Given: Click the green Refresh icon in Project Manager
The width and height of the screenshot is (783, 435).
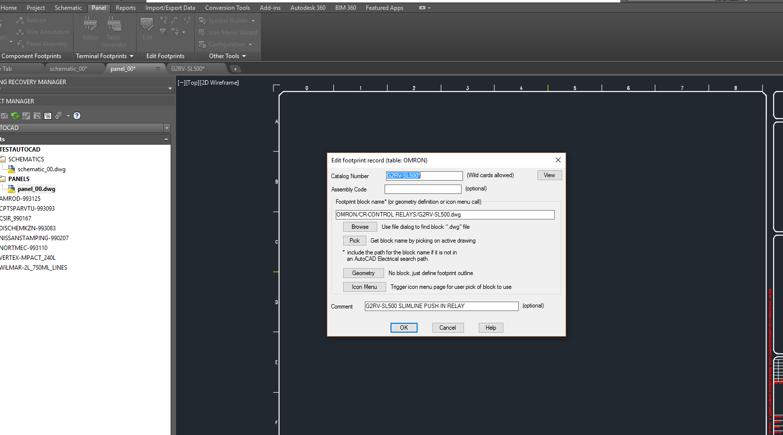Looking at the screenshot, I should (x=15, y=116).
